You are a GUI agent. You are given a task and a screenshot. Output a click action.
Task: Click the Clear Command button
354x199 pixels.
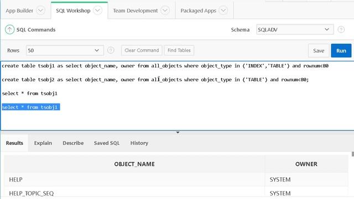(x=142, y=50)
